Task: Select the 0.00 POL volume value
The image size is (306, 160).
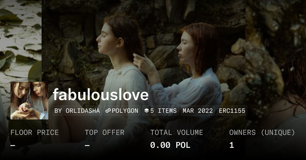Action: pyautogui.click(x=170, y=145)
